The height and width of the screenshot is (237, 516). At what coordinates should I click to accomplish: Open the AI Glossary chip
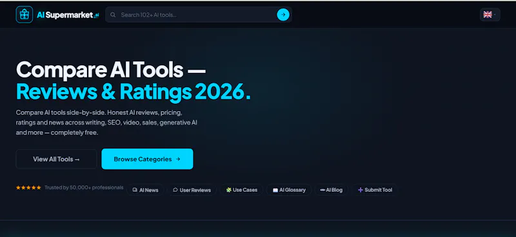(289, 190)
